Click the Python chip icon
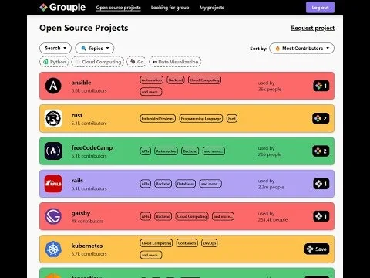Image resolution: width=370 pixels, height=278 pixels. [x=45, y=62]
